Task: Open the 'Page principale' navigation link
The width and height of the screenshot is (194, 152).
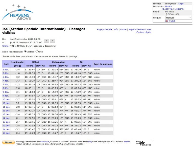Action: (x=104, y=29)
